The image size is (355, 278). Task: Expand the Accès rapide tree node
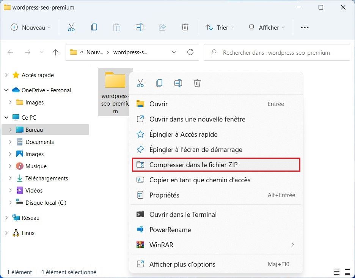coord(6,75)
